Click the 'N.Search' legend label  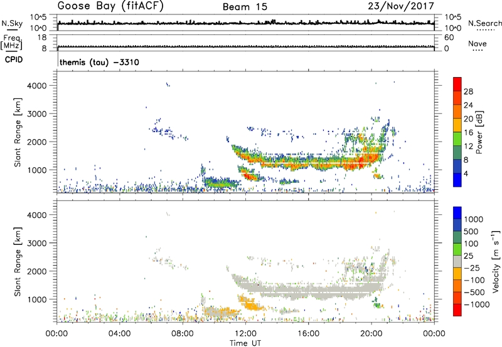coord(485,23)
